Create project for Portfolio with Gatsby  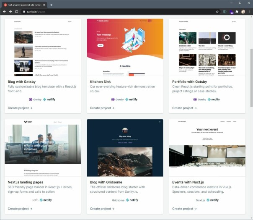[184, 108]
